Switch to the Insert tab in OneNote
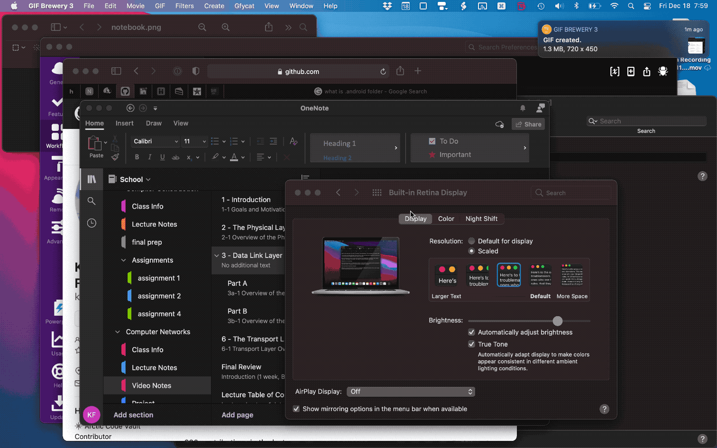This screenshot has width=717, height=448. tap(124, 123)
